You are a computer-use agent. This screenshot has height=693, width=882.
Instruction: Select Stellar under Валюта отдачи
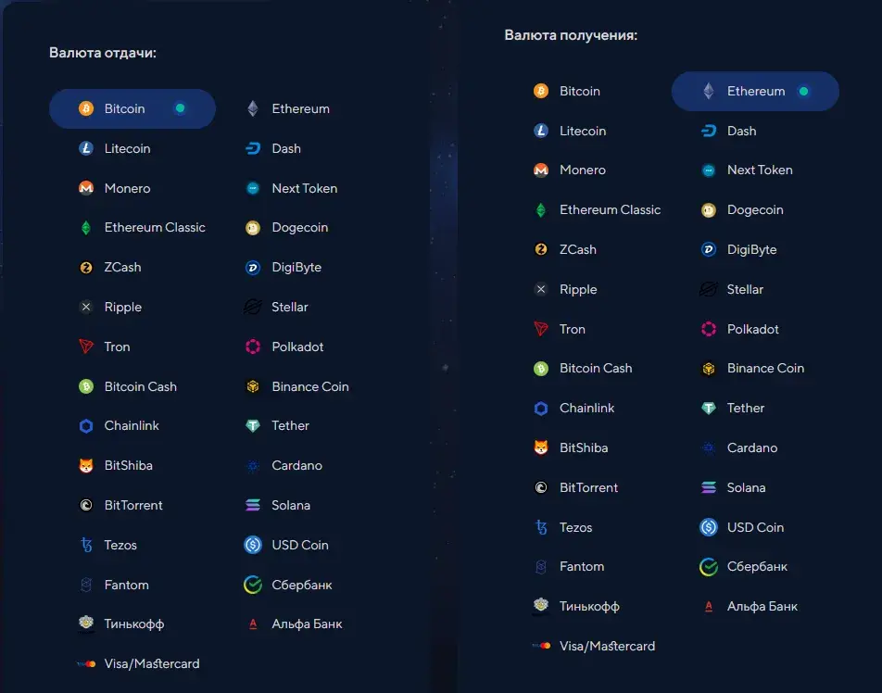(276, 308)
